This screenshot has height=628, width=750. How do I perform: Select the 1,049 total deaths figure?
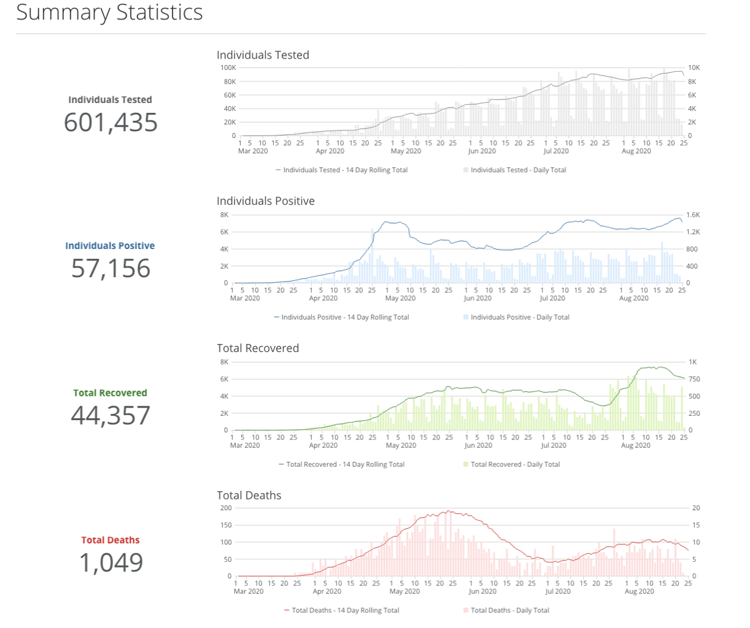[111, 562]
